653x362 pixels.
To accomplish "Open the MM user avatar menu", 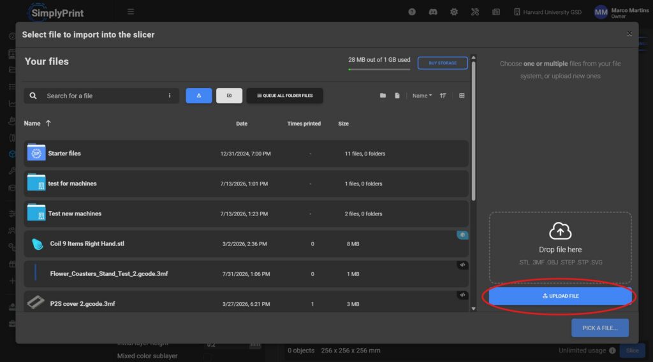I will click(601, 13).
